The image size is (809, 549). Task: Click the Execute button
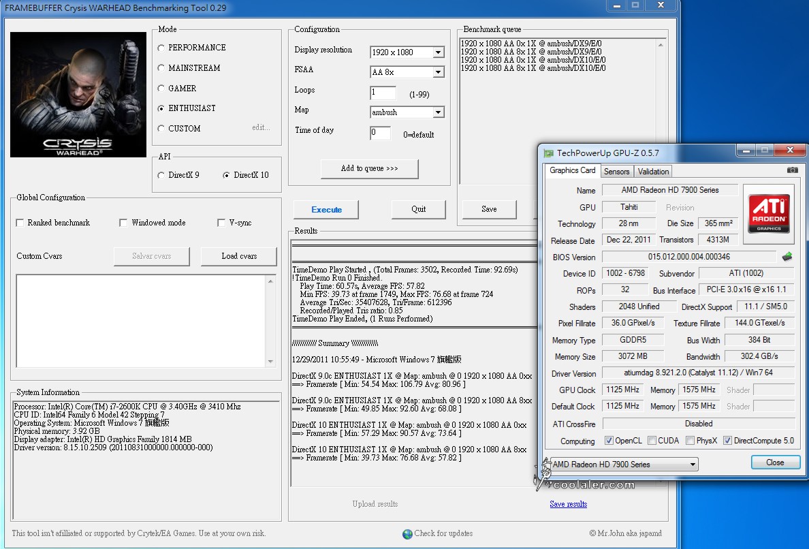326,210
